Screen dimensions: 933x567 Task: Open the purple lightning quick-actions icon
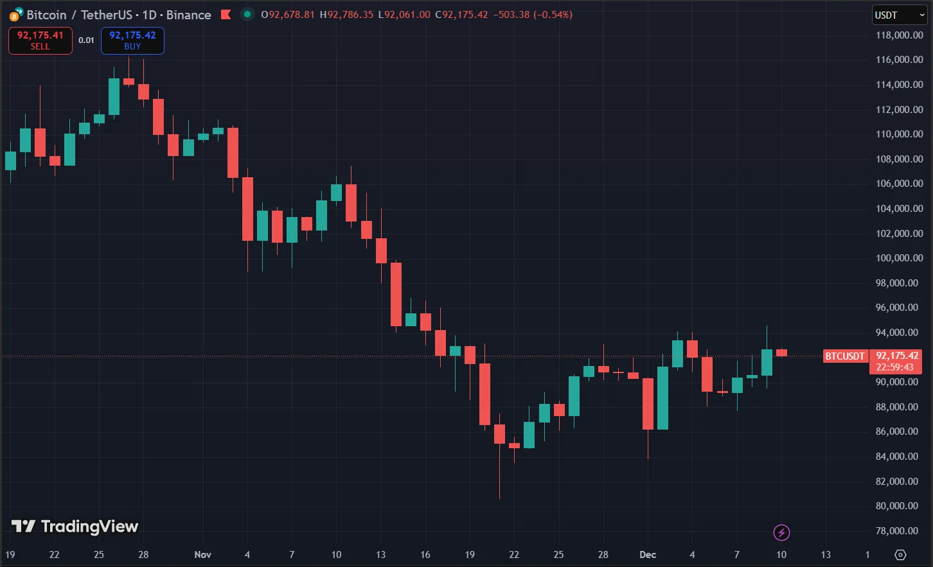point(781,532)
